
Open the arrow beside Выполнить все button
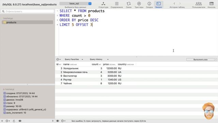pos(216,59)
